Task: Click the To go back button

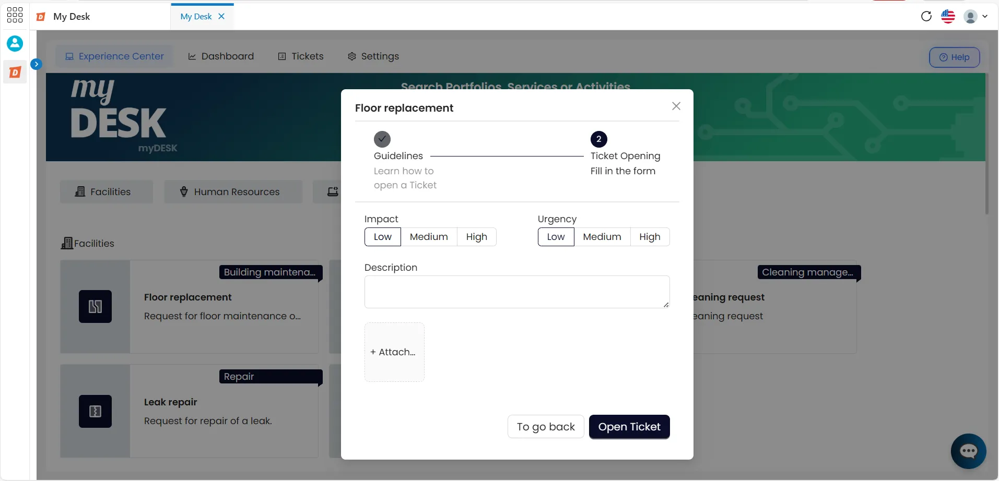Action: click(546, 427)
